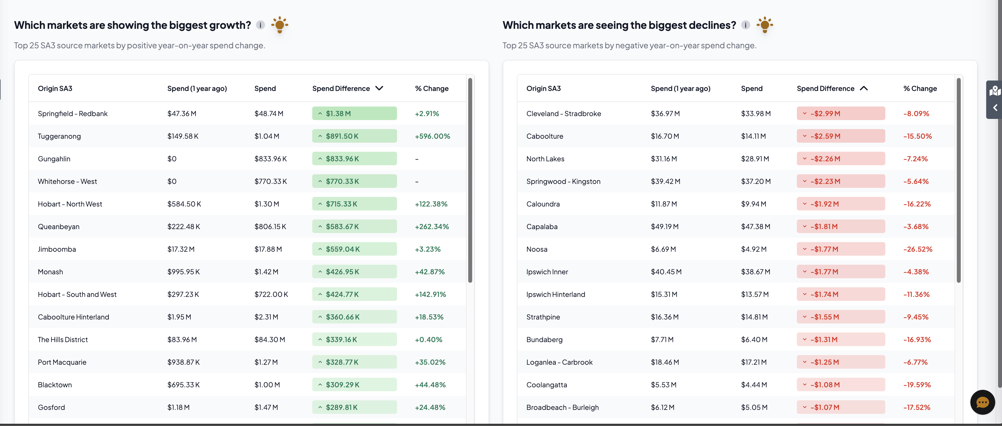
Task: Click the -$2.59 M bar for Caboolture
Action: (x=841, y=136)
